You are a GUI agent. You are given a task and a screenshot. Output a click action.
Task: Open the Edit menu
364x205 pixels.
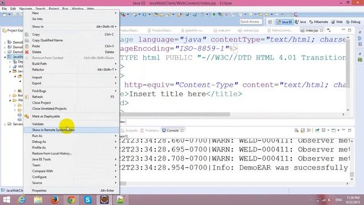[x=13, y=9]
